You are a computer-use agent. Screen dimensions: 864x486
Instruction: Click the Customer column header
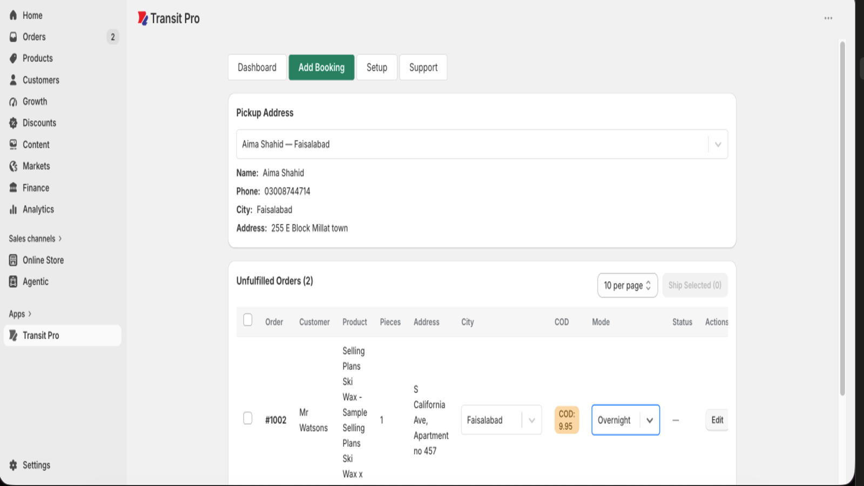click(314, 322)
